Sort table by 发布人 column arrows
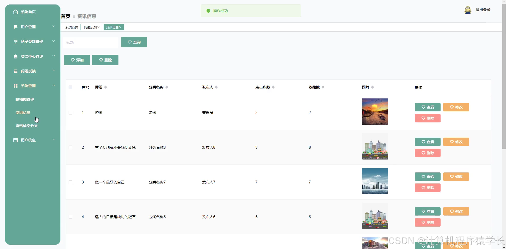The height and width of the screenshot is (249, 506). [216, 87]
